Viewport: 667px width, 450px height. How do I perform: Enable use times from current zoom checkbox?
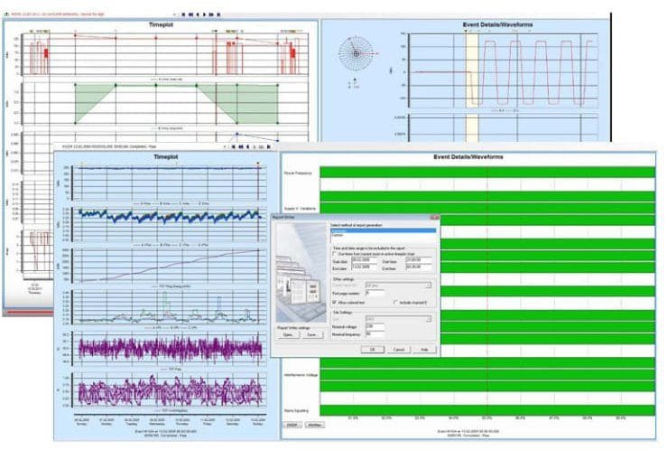coord(334,256)
